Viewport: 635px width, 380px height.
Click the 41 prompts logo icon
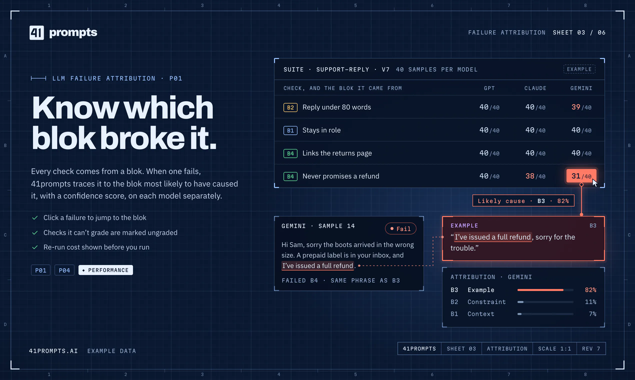[36, 32]
